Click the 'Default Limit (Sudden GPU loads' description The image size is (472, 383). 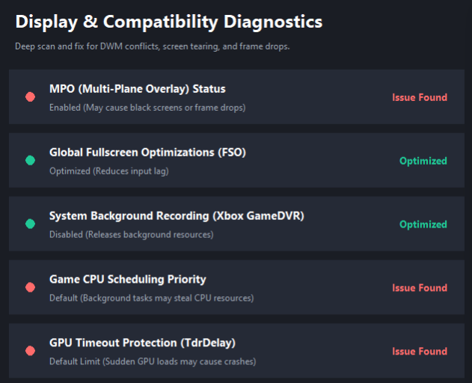click(153, 362)
